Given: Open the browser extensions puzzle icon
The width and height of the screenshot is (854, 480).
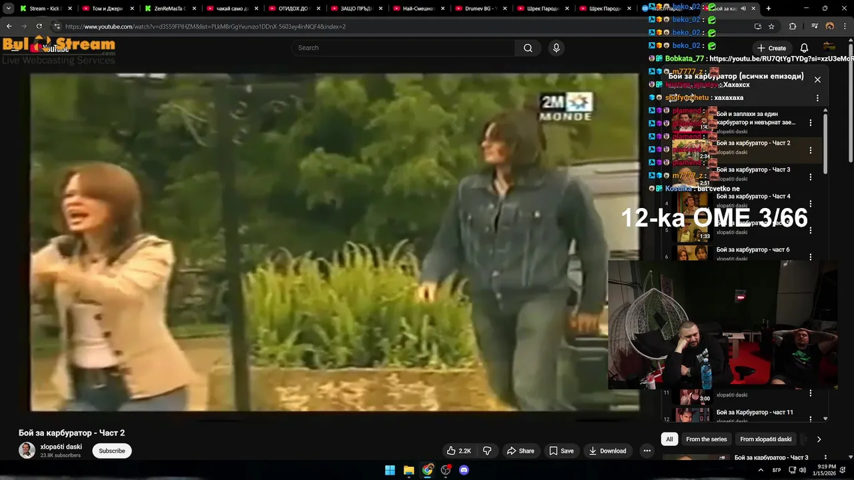Looking at the screenshot, I should pyautogui.click(x=793, y=27).
